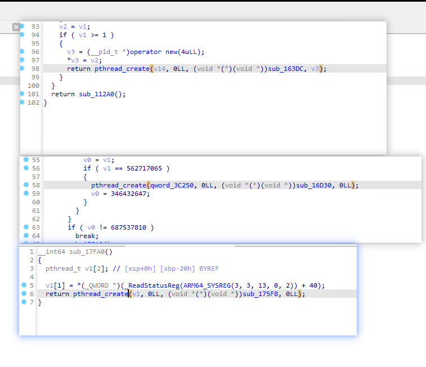This screenshot has height=367, width=426.
Task: Toggle breakpoint dot on line 59
Action: (26, 193)
